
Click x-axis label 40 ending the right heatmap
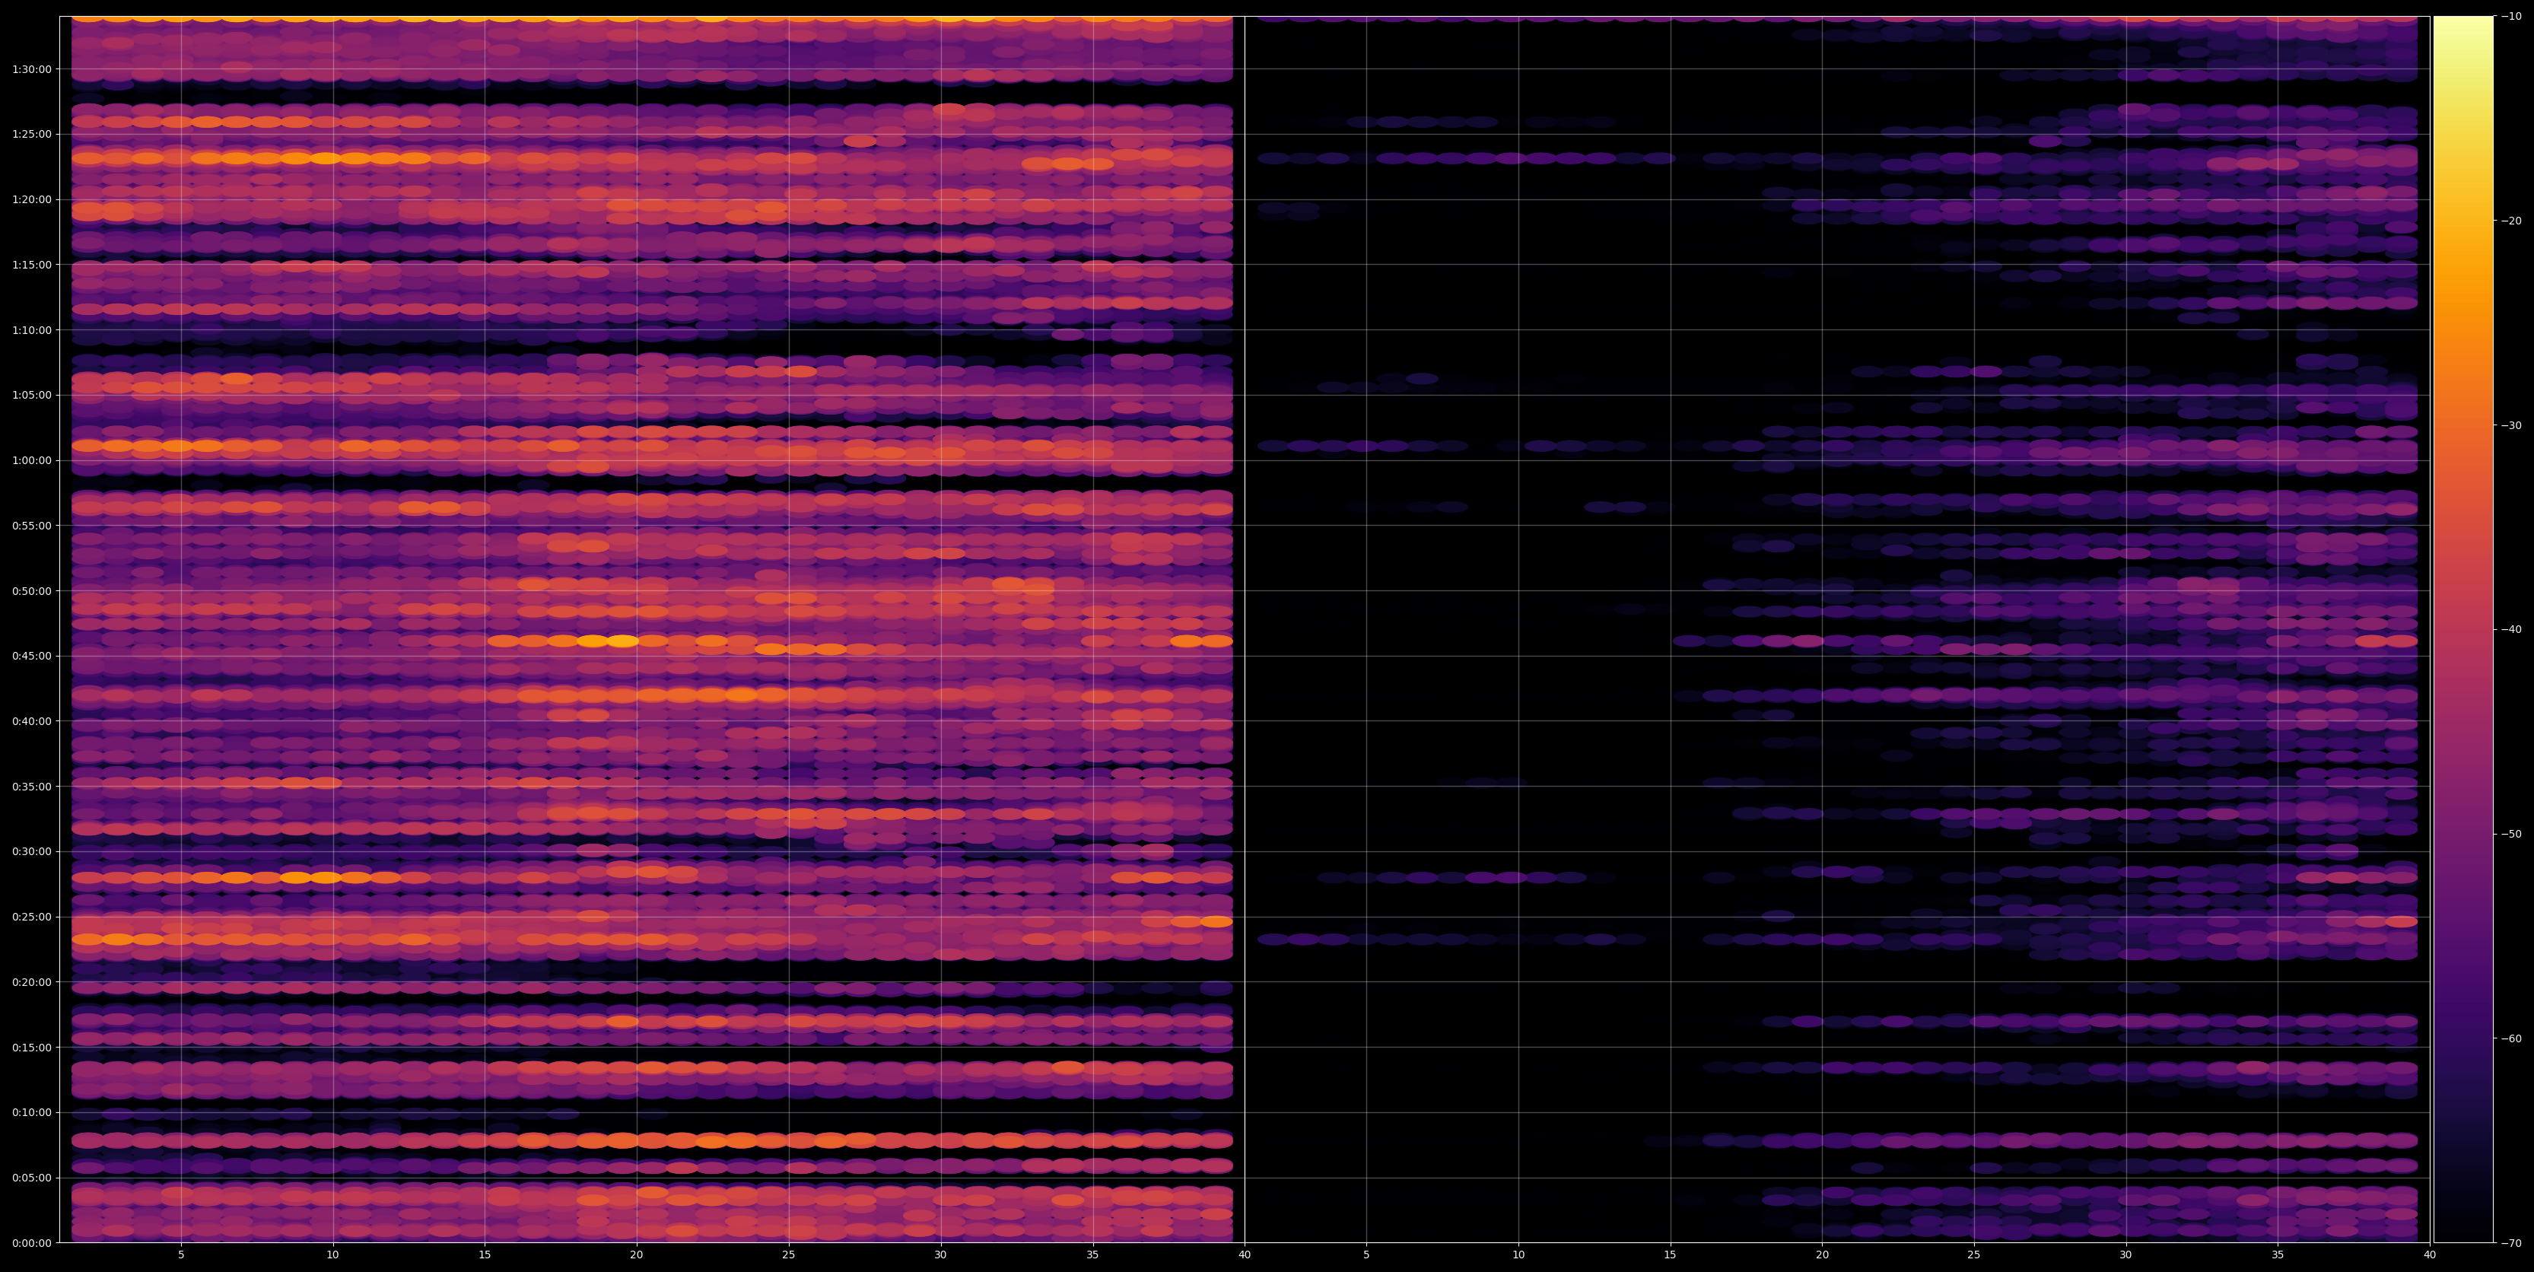(2430, 1255)
